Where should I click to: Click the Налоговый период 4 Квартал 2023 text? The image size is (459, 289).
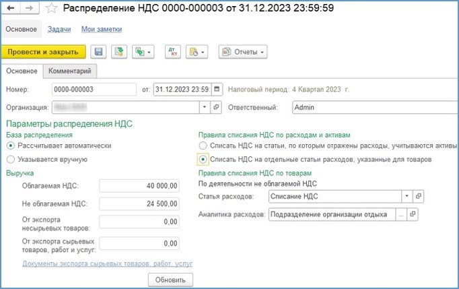tap(288, 89)
